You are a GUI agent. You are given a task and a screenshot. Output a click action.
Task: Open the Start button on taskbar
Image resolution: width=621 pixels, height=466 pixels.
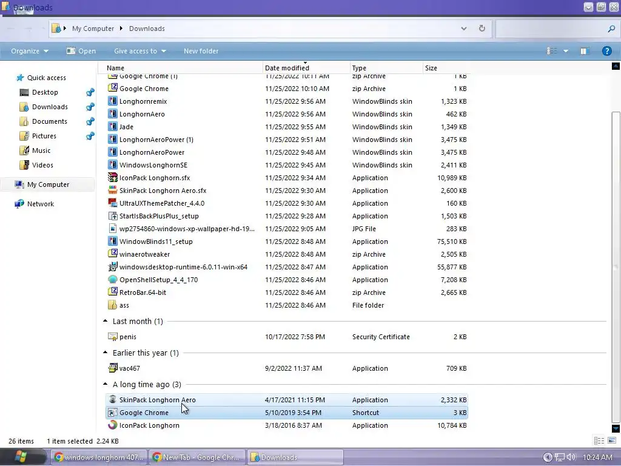pyautogui.click(x=21, y=457)
